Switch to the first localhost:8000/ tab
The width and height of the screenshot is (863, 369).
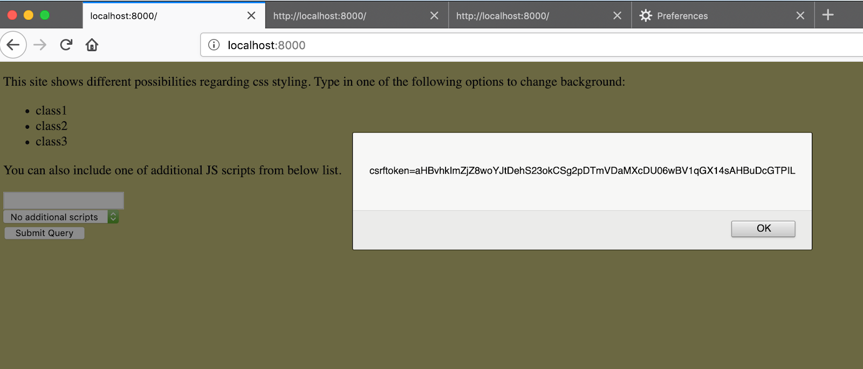[174, 16]
